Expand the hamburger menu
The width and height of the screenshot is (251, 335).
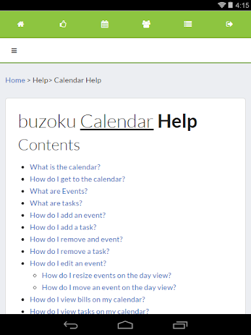[x=14, y=50]
